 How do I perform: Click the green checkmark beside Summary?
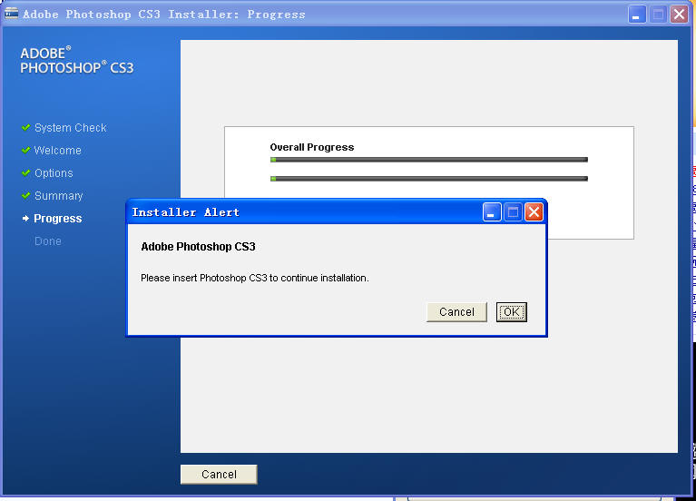(x=25, y=195)
